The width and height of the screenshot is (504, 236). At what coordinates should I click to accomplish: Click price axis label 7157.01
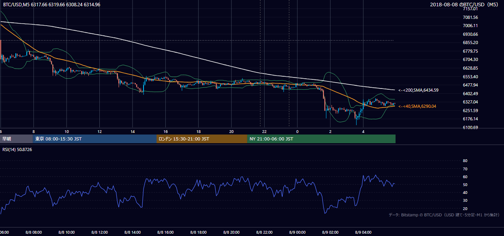pyautogui.click(x=470, y=9)
